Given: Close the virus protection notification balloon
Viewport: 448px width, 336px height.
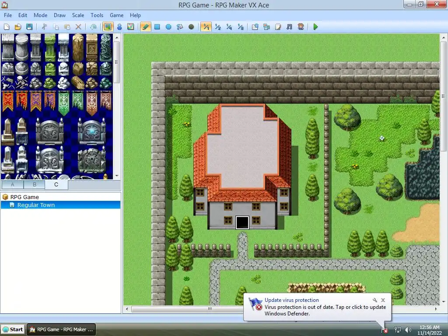Looking at the screenshot, I should pyautogui.click(x=383, y=300).
